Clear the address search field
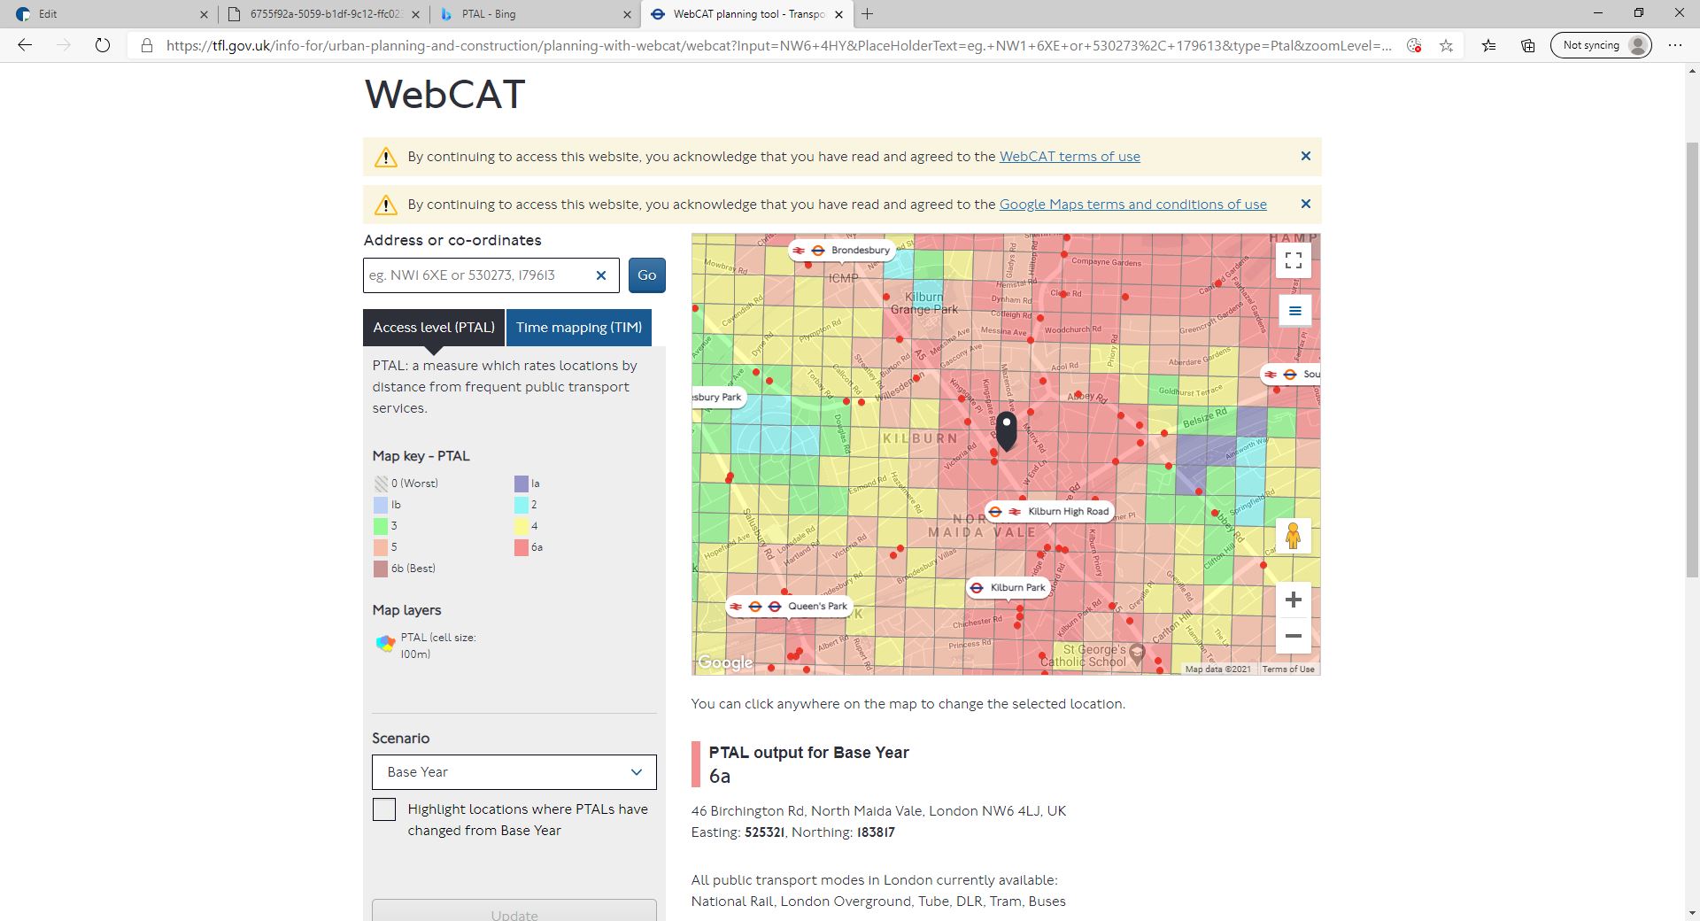The width and height of the screenshot is (1700, 921). click(x=601, y=275)
